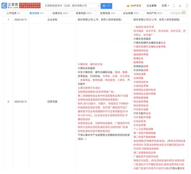
Task: Click the 企业类型 cell in row 1
Action: tap(52, 20)
